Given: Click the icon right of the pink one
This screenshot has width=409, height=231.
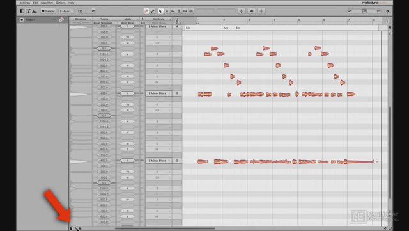Looking at the screenshot, I should (153, 11).
